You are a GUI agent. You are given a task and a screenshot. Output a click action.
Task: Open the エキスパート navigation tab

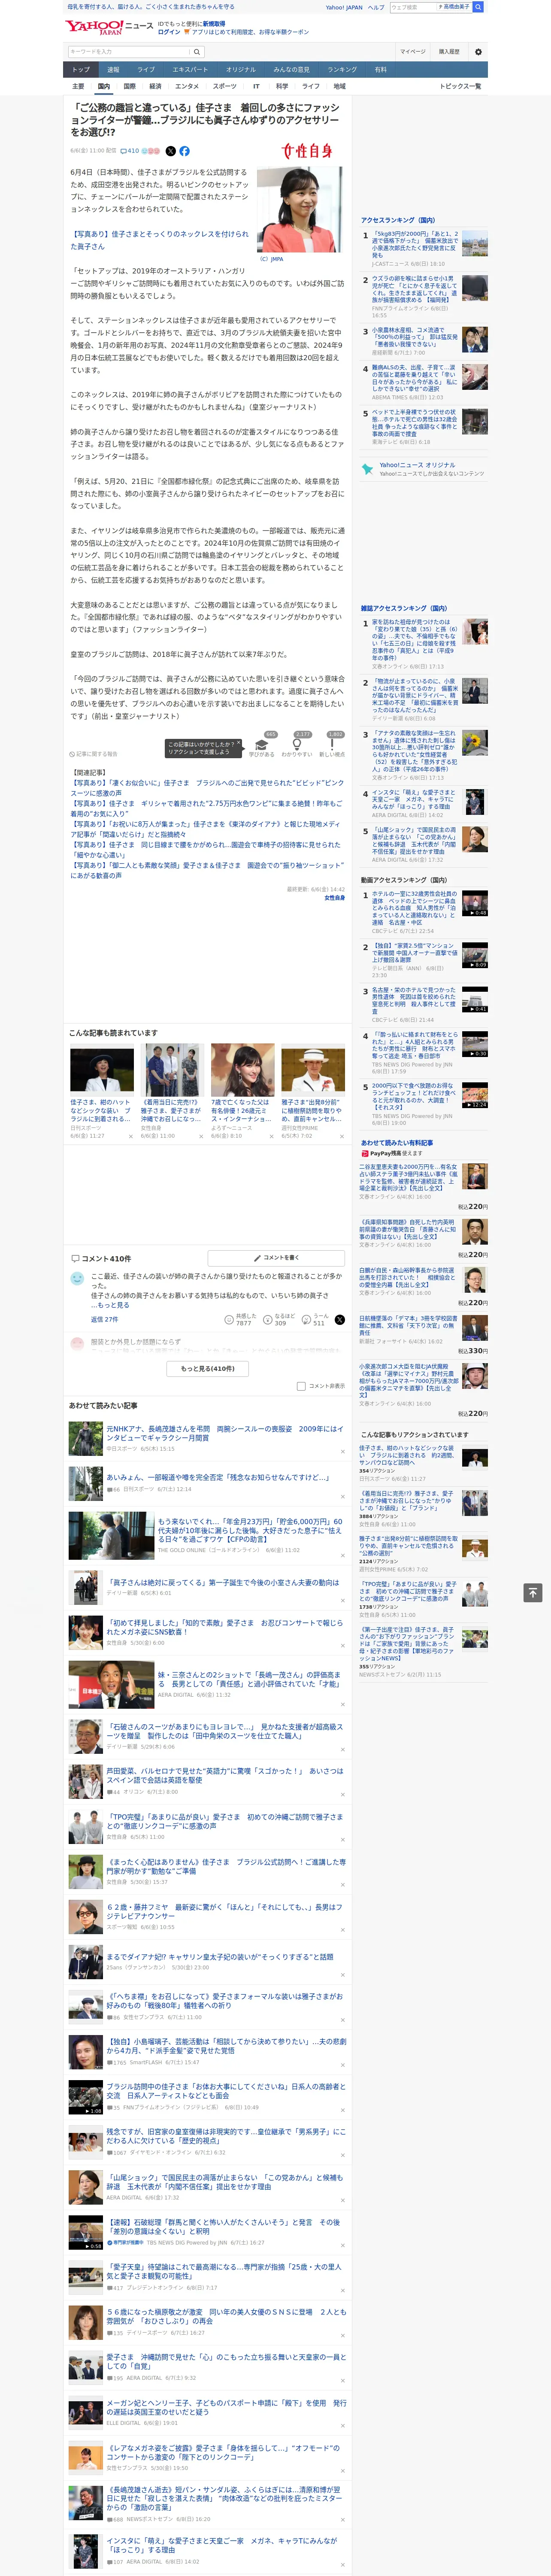(x=190, y=69)
